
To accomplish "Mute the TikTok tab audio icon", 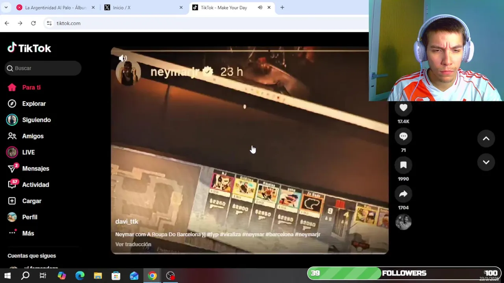I will 260,7.
